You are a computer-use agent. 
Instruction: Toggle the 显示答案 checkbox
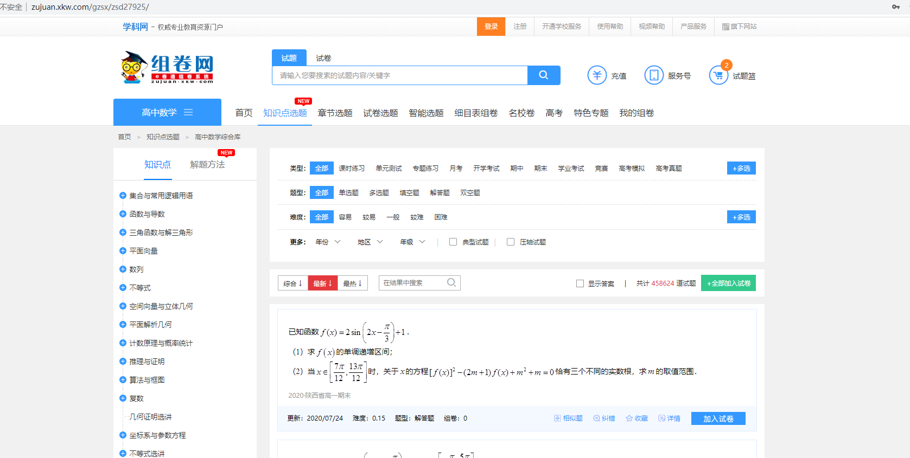(x=580, y=283)
